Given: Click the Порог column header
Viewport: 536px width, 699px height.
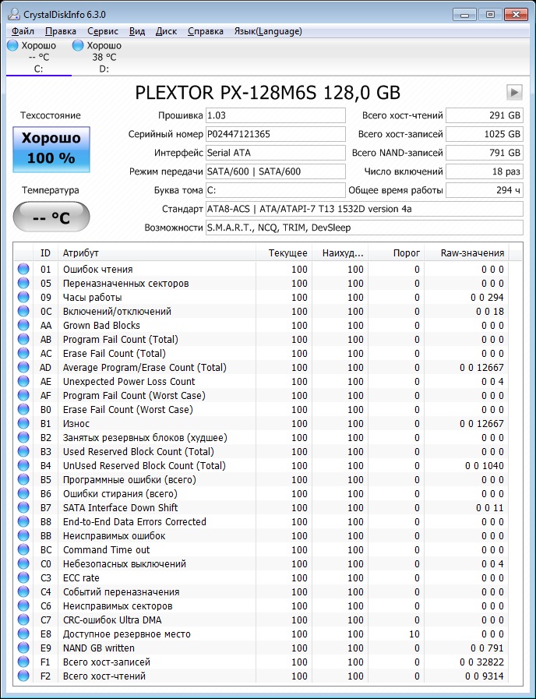Looking at the screenshot, I should pyautogui.click(x=396, y=252).
